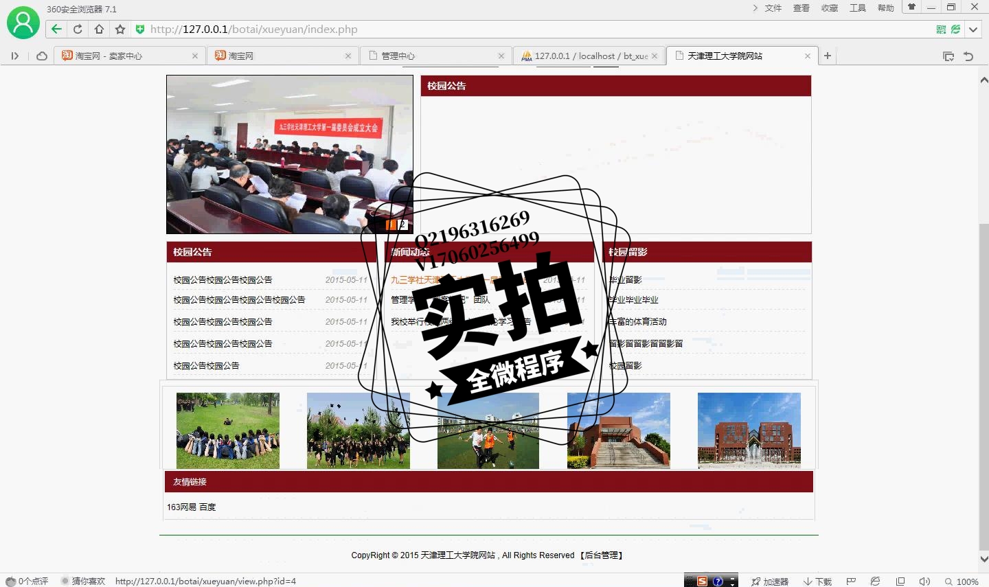Click 猜你喜欢 in the status bar
Screen dimensions: 989x587
pos(83,581)
